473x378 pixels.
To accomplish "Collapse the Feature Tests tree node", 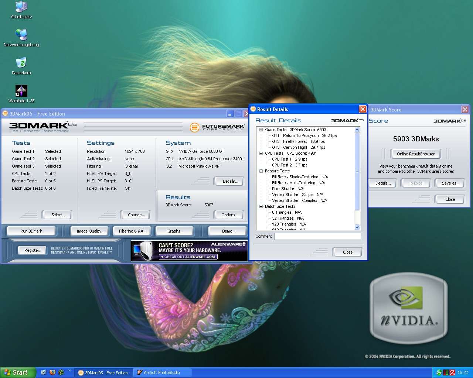I will [261, 171].
